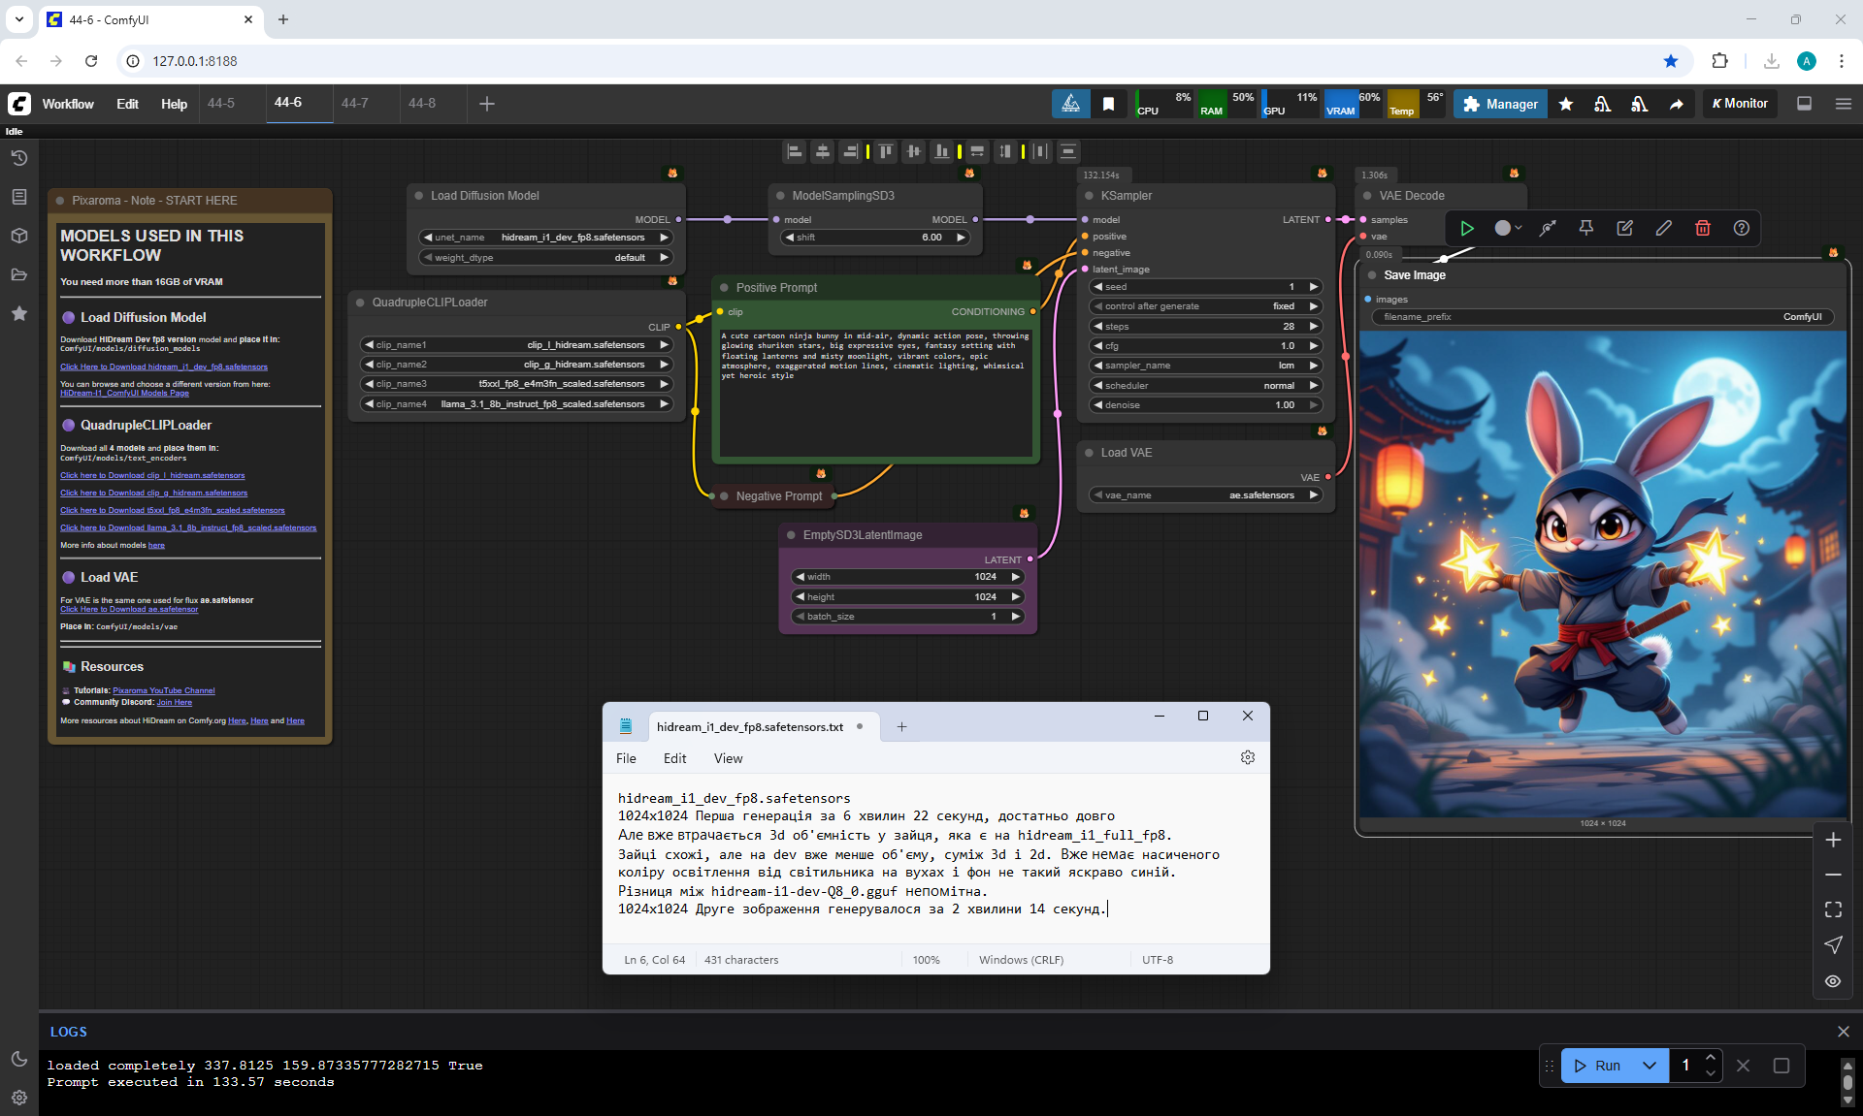Image resolution: width=1863 pixels, height=1116 pixels.
Task: Expand the Run button dropdown arrow
Action: 1650,1066
